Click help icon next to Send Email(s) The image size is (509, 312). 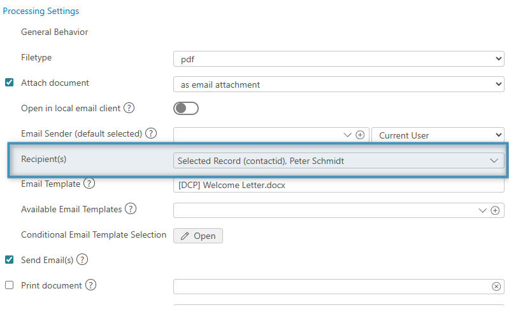point(82,259)
